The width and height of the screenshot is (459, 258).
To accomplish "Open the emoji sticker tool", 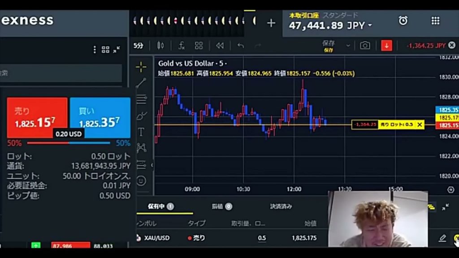I will [x=141, y=181].
